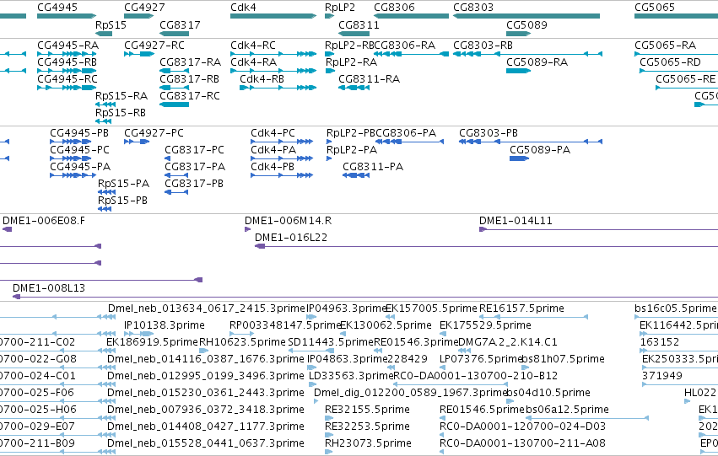The width and height of the screenshot is (718, 456).
Task: Open transcript CG8311-RA label
Action: point(369,79)
